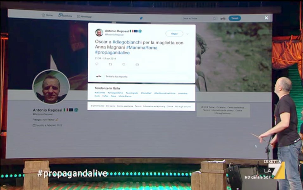Click the search magnifier icon

[x=214, y=19]
